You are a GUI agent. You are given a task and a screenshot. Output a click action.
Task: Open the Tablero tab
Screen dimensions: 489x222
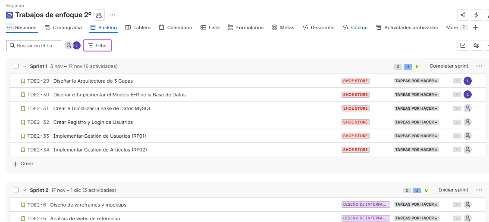pos(138,28)
